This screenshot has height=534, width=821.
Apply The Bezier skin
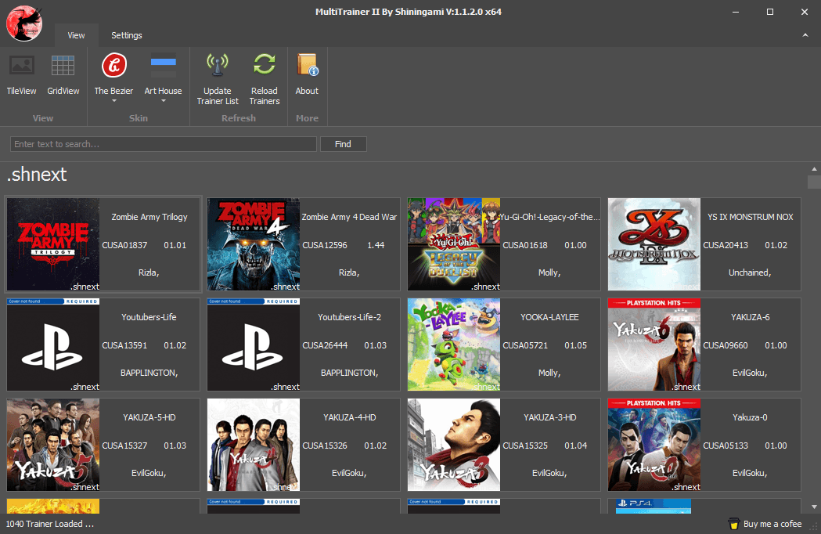113,74
